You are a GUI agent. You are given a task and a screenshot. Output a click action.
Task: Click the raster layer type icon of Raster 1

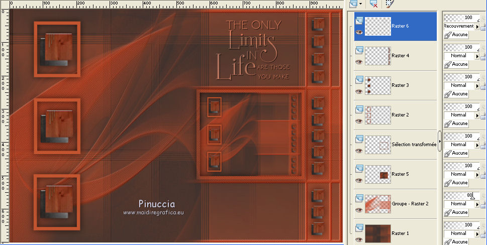(x=359, y=228)
